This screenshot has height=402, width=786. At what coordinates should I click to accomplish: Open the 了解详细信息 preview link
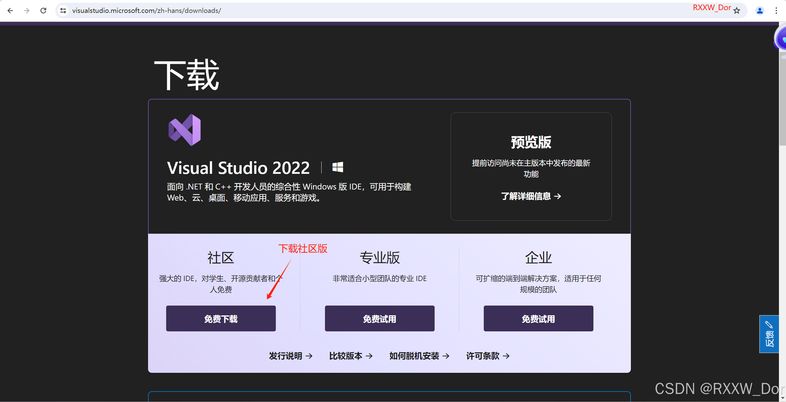[x=531, y=196]
